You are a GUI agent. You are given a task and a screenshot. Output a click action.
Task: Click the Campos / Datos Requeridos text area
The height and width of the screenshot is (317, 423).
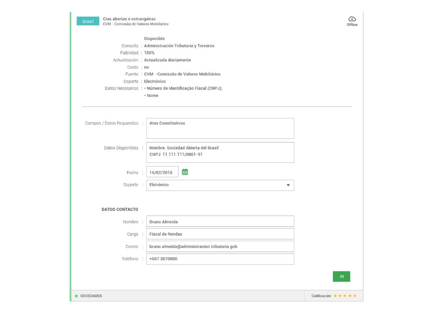tap(220, 128)
